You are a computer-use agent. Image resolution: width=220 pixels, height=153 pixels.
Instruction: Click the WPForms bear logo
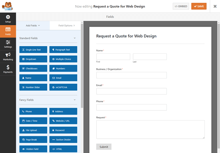[7, 6]
